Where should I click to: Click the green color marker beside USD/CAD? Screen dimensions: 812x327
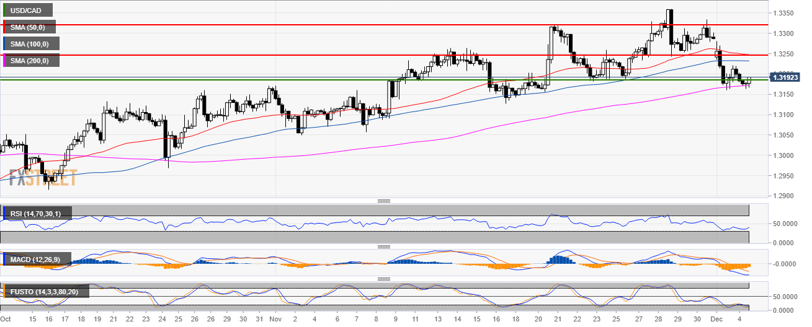(4, 11)
